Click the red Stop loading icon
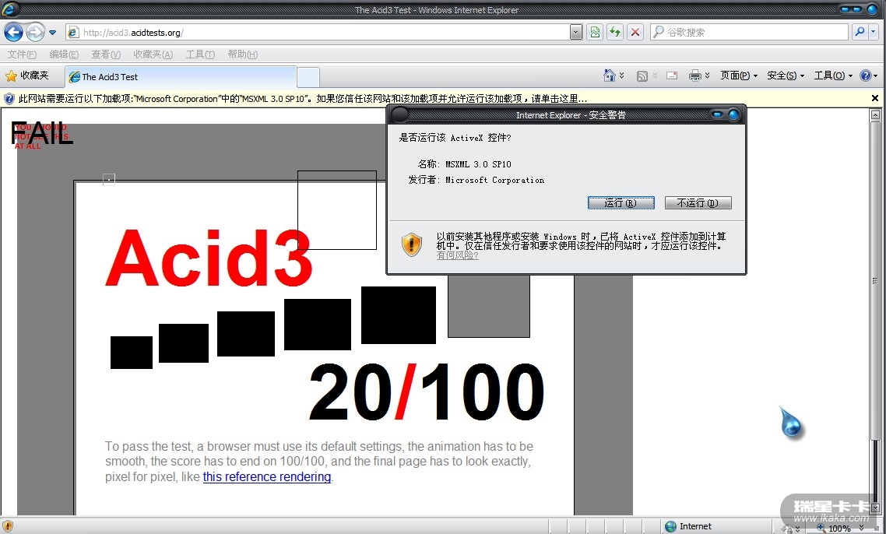Image resolution: width=886 pixels, height=534 pixels. pyautogui.click(x=635, y=32)
